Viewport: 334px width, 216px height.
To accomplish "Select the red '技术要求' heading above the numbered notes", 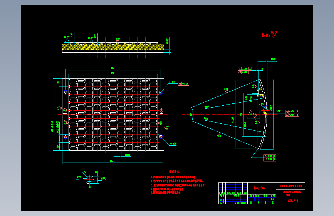I will click(174, 171).
